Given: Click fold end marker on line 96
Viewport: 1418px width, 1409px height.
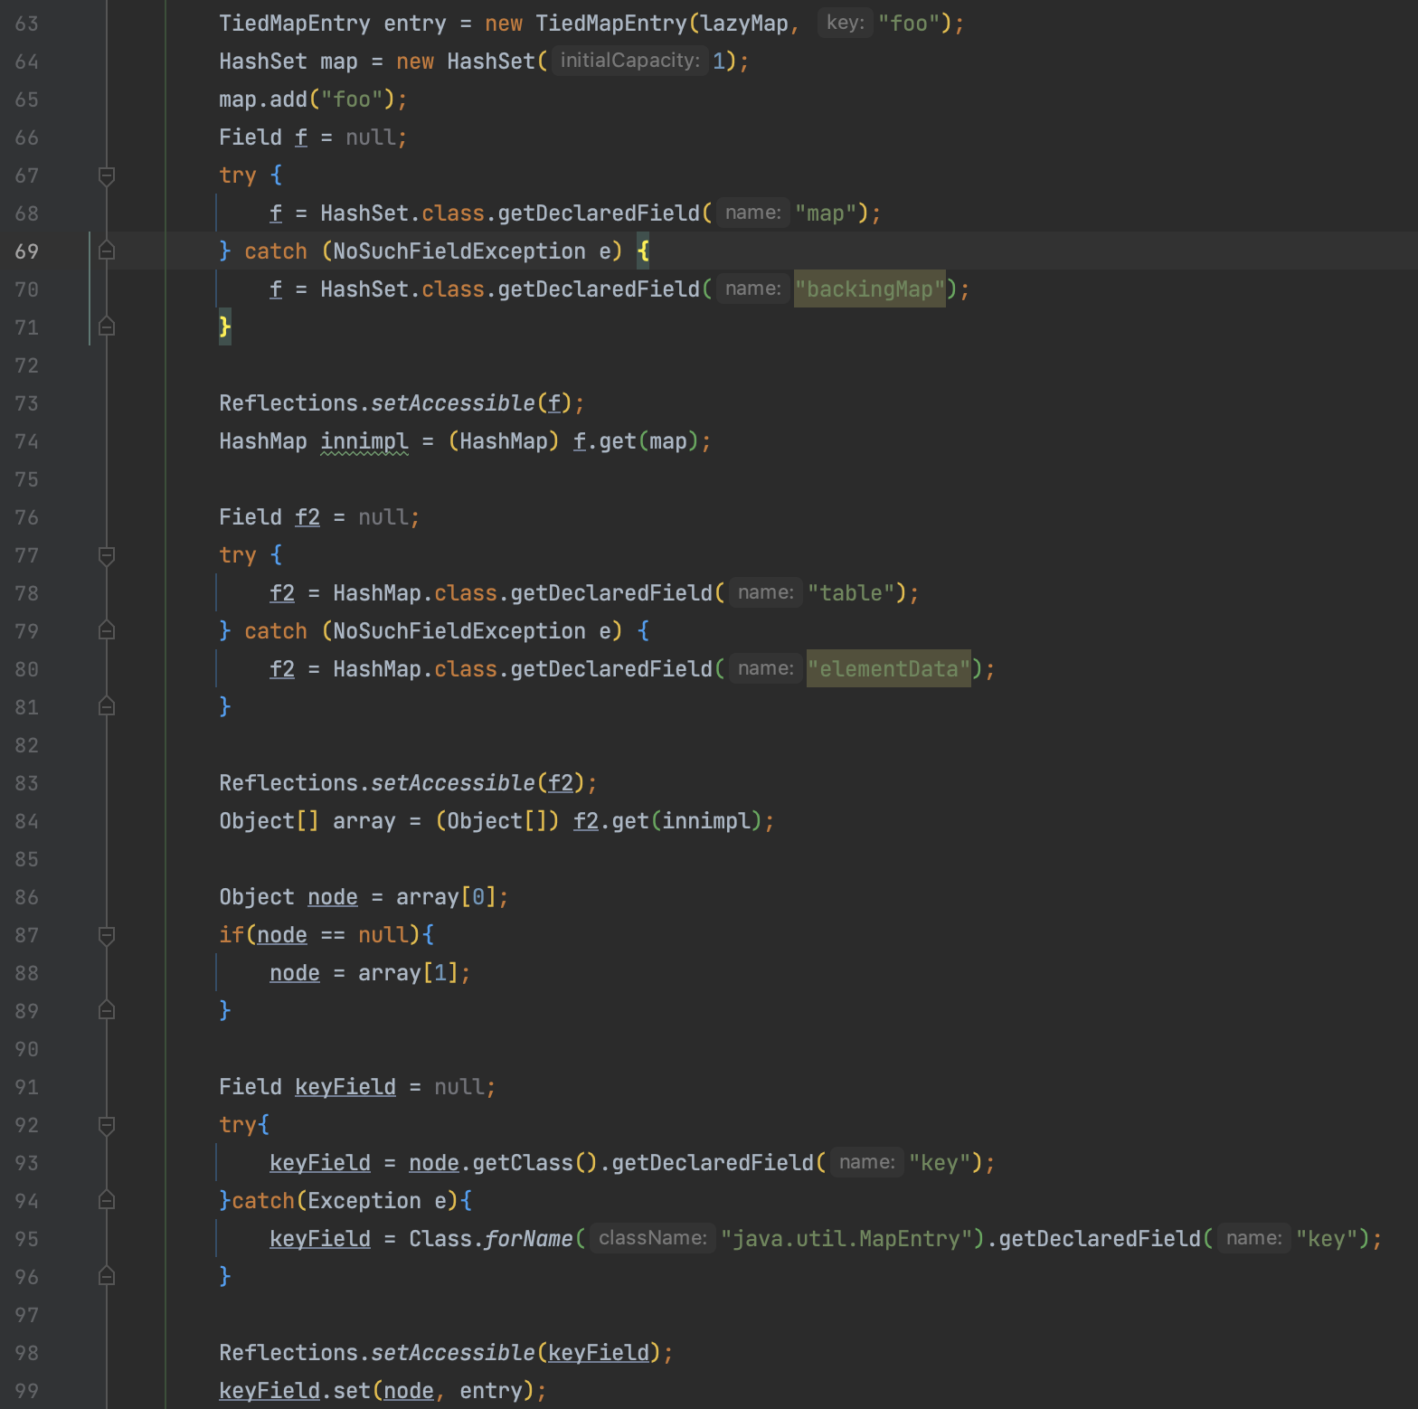Looking at the screenshot, I should pyautogui.click(x=106, y=1277).
